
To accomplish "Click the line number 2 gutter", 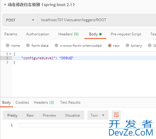I will (x=7, y=58).
